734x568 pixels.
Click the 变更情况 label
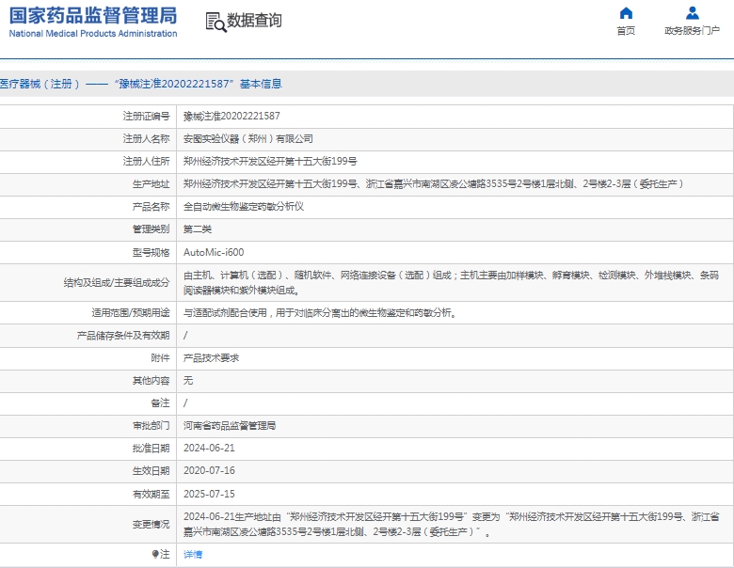click(x=151, y=525)
